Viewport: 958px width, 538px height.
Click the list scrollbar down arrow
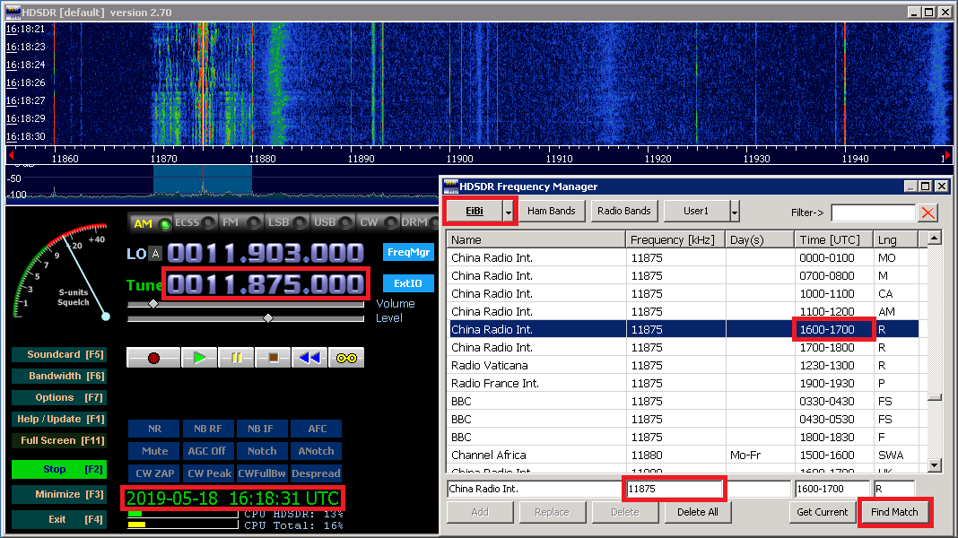tap(934, 465)
